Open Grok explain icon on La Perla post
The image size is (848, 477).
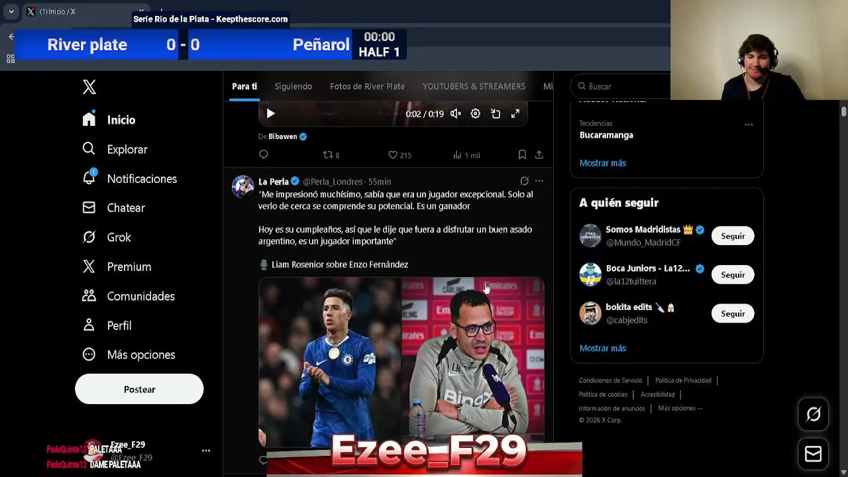click(524, 181)
